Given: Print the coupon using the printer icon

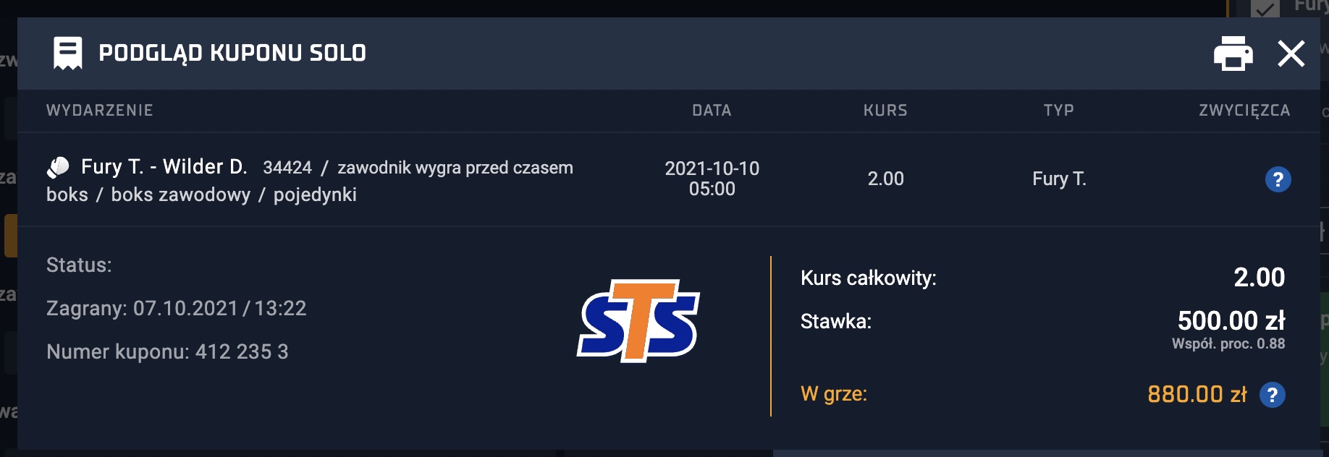Looking at the screenshot, I should [x=1233, y=54].
